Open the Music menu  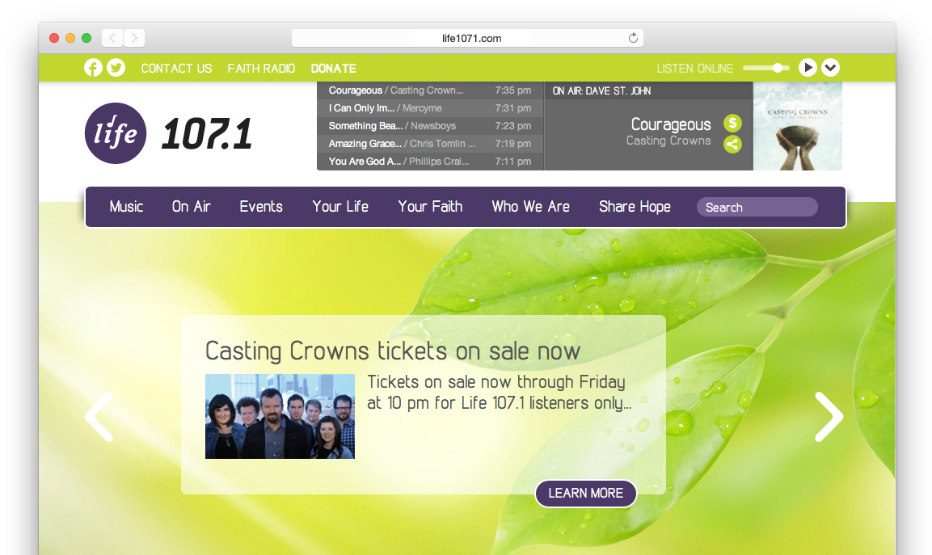coord(127,207)
